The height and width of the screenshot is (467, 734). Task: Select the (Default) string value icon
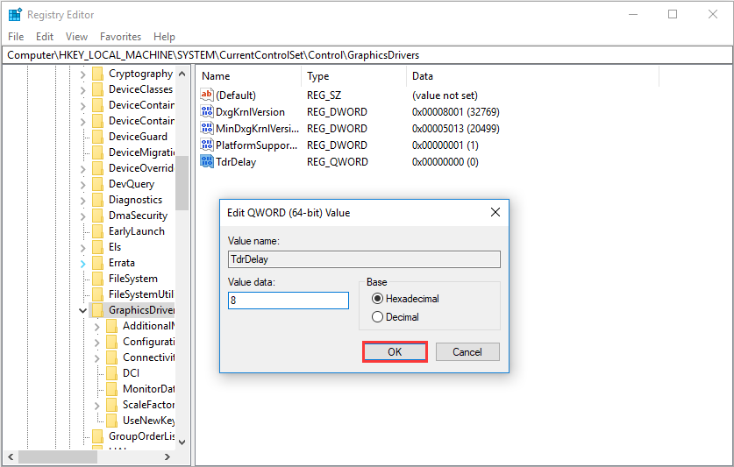(x=206, y=95)
